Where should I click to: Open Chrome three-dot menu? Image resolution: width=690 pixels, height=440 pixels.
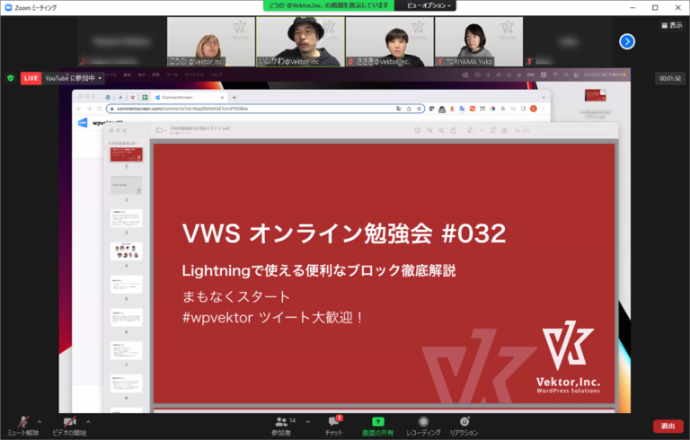[544, 109]
